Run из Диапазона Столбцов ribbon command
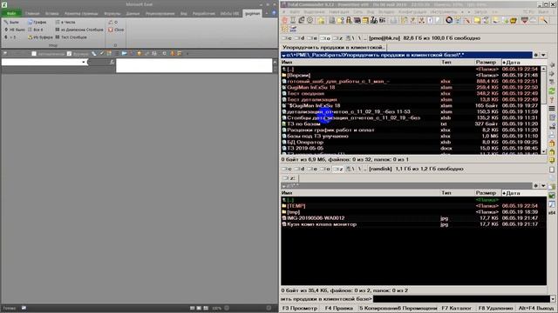 pyautogui.click(x=79, y=30)
